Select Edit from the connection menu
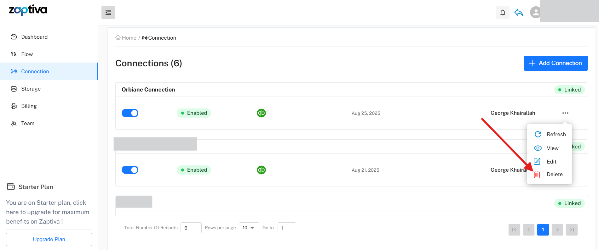 point(551,162)
